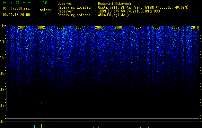The width and height of the screenshot is (202, 128).
Task: Click the 2008 time marker
Action: 156,27
